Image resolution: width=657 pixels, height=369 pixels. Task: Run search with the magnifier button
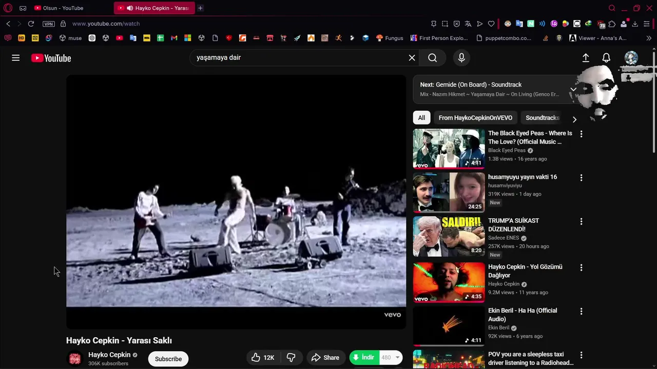[433, 58]
